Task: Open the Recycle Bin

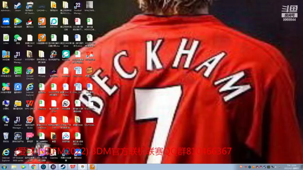Action: pyautogui.click(x=6, y=137)
